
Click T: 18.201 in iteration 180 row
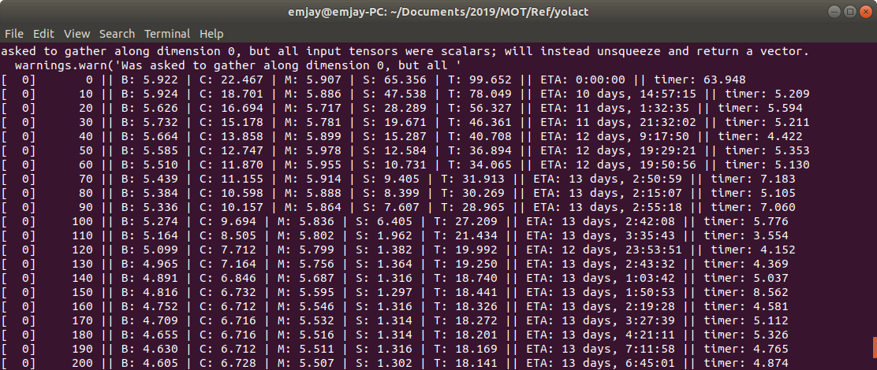(465, 335)
